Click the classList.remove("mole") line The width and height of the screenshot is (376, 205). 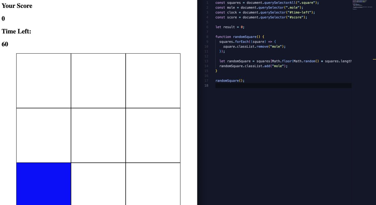pyautogui.click(x=254, y=46)
